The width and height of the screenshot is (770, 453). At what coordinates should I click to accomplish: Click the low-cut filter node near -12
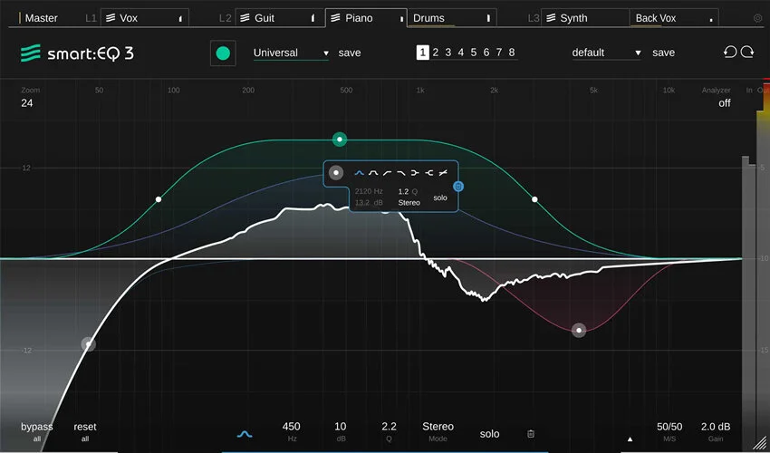click(x=89, y=344)
